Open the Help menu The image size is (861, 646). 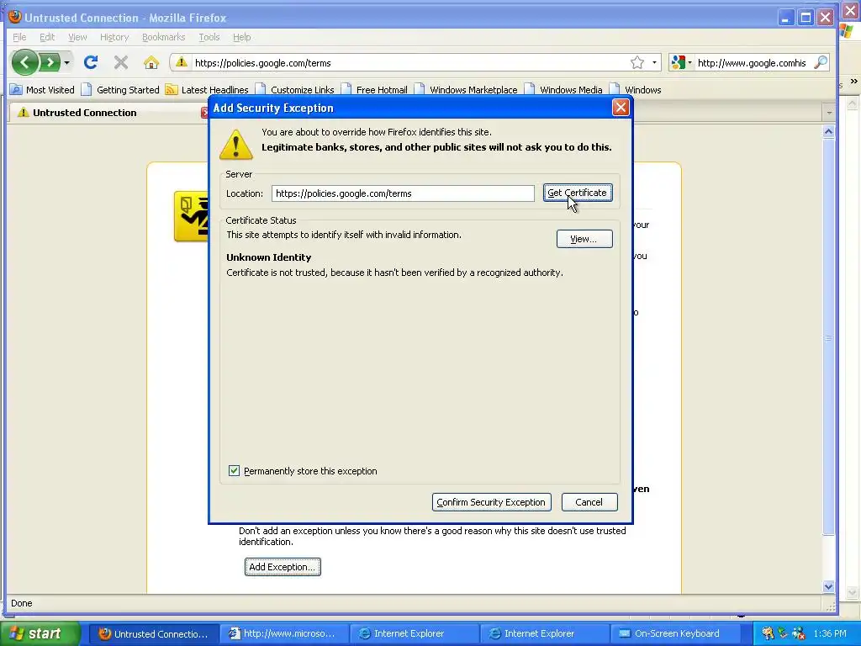(241, 37)
